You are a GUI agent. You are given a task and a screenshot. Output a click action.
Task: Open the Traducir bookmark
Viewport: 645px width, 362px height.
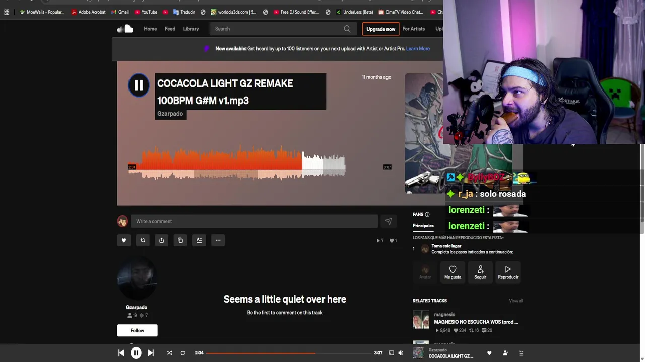pyautogui.click(x=184, y=12)
